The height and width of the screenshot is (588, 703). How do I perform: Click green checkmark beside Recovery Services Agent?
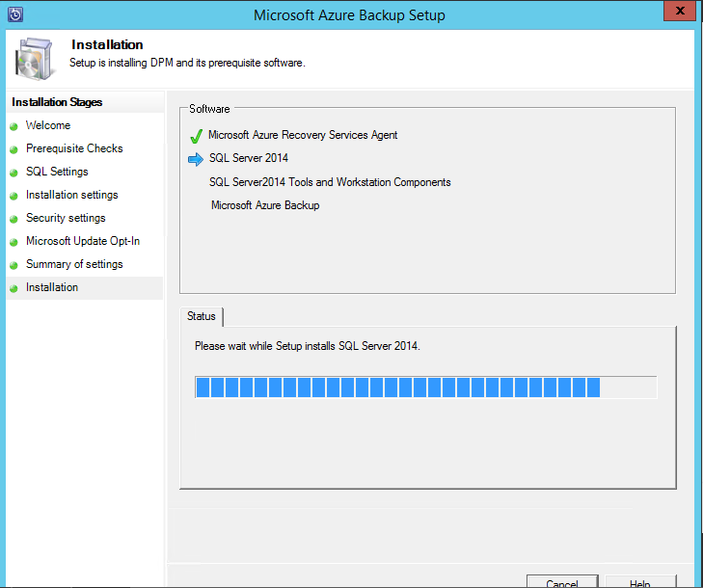[196, 136]
